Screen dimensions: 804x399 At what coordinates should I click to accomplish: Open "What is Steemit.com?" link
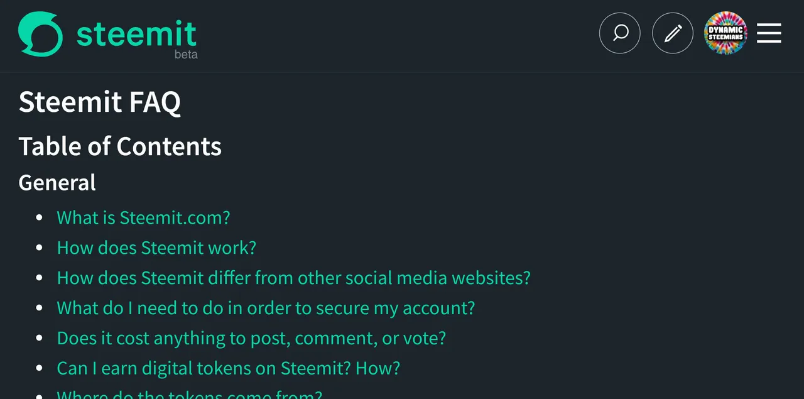point(143,217)
